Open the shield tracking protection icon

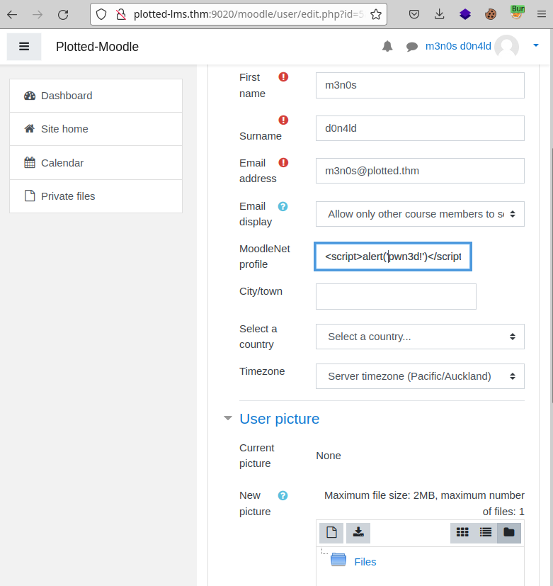click(101, 15)
